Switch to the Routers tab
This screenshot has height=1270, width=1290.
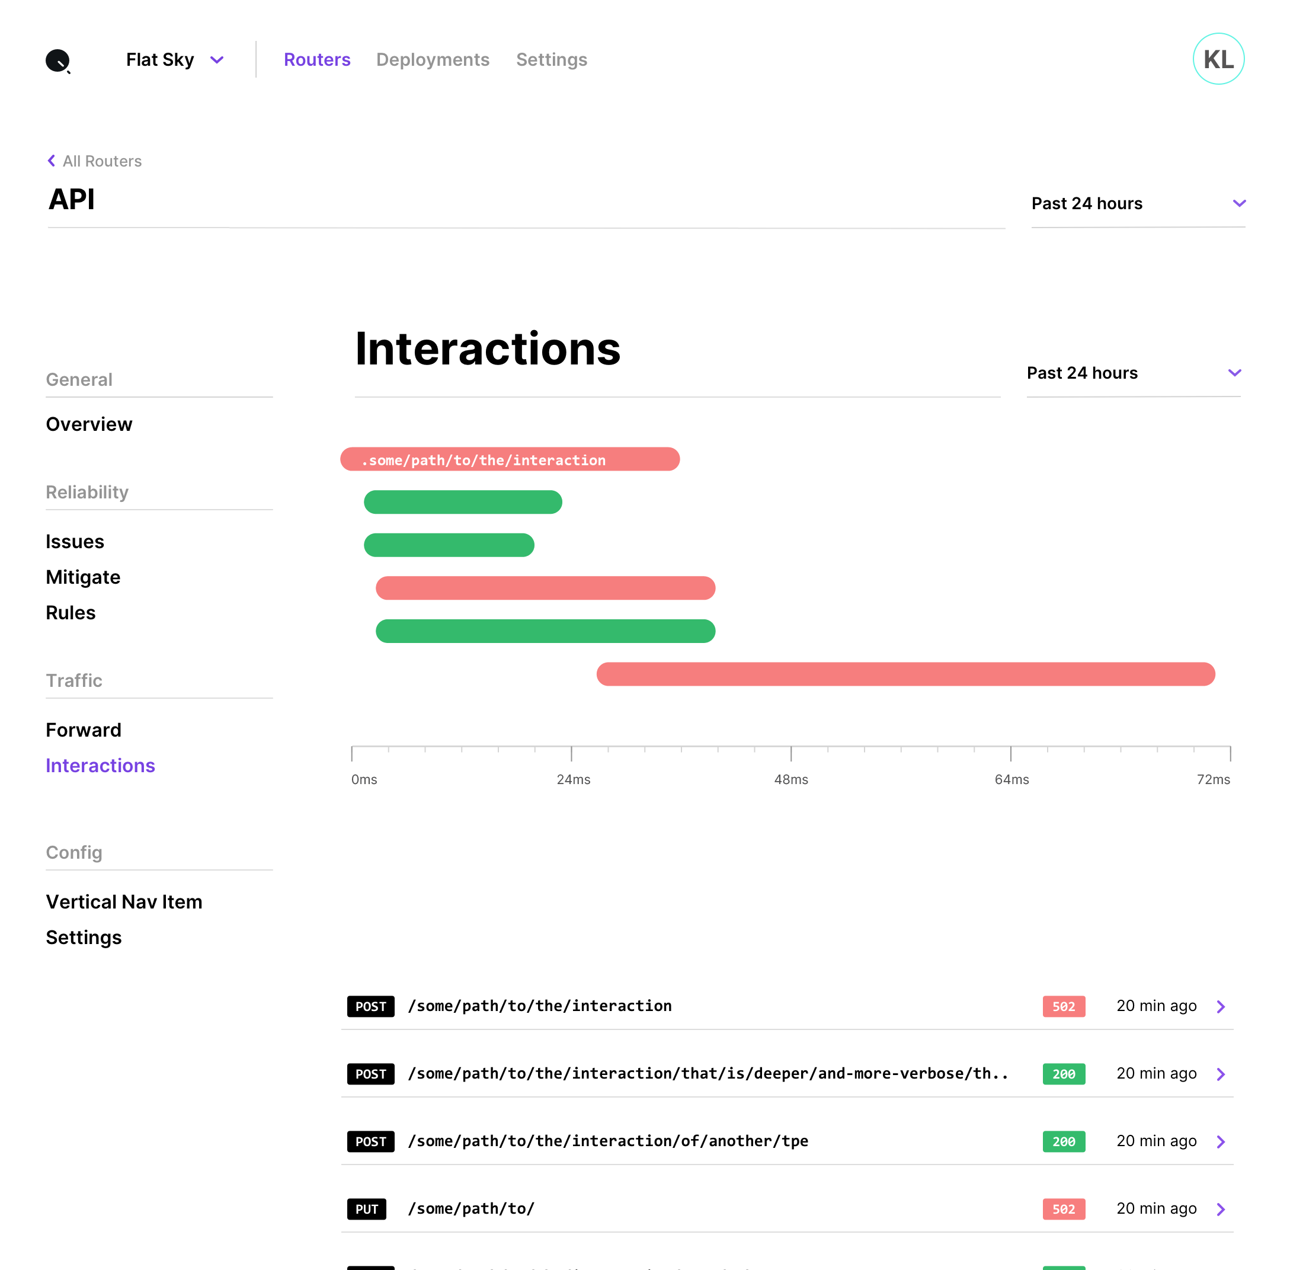(317, 60)
